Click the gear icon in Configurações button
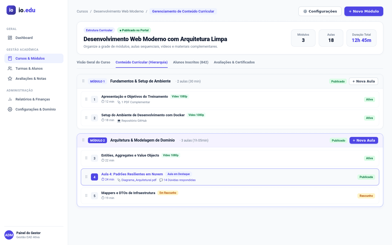 [305, 11]
